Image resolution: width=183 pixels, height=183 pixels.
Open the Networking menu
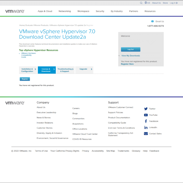click(65, 11)
